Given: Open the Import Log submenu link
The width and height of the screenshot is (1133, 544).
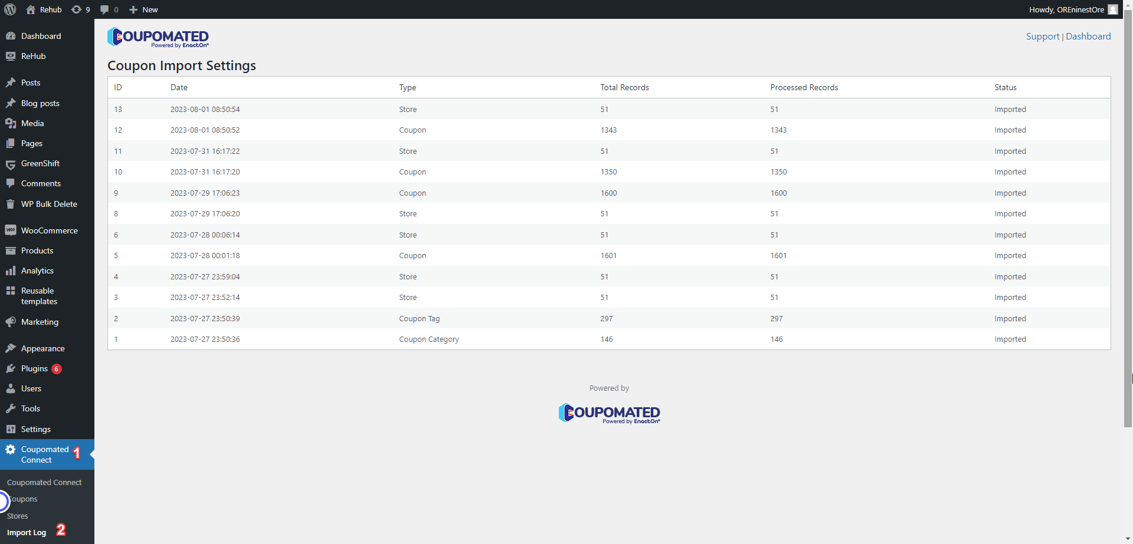Looking at the screenshot, I should [27, 532].
